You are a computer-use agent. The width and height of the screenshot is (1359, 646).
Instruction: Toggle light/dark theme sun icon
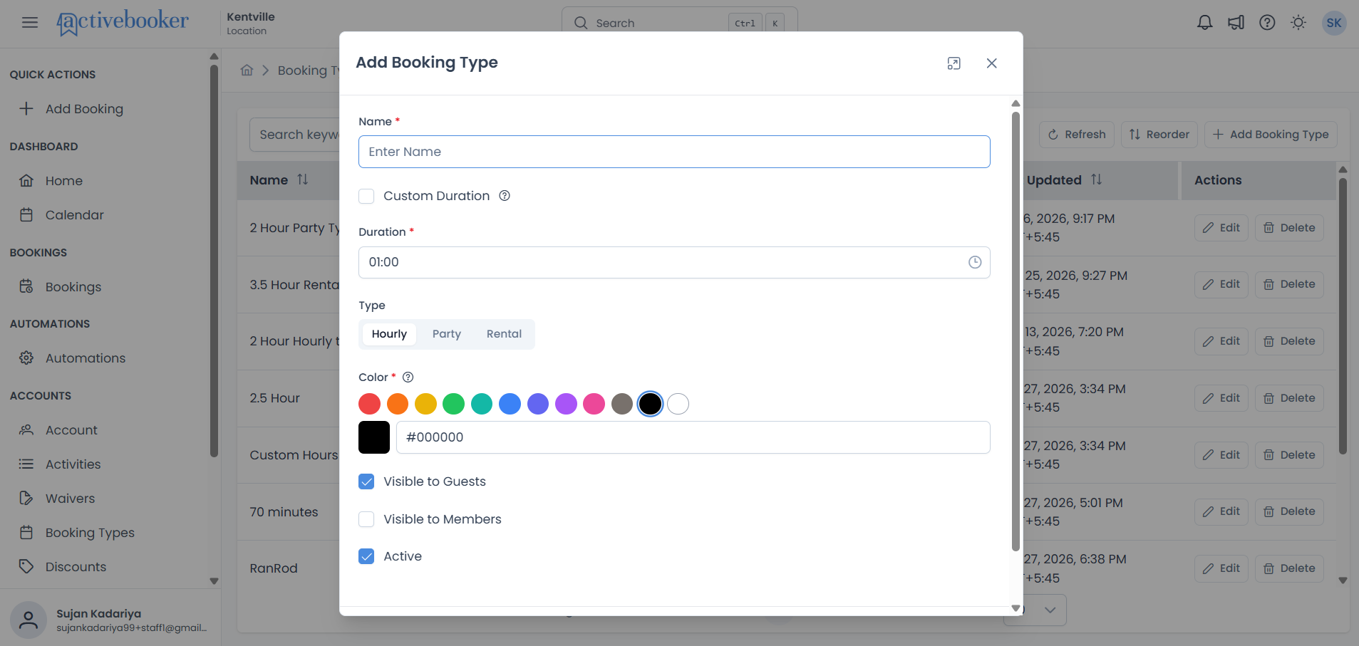tap(1298, 23)
